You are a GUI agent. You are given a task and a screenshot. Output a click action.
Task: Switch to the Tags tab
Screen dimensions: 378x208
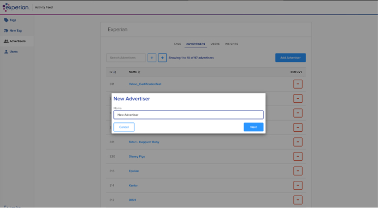(x=177, y=44)
